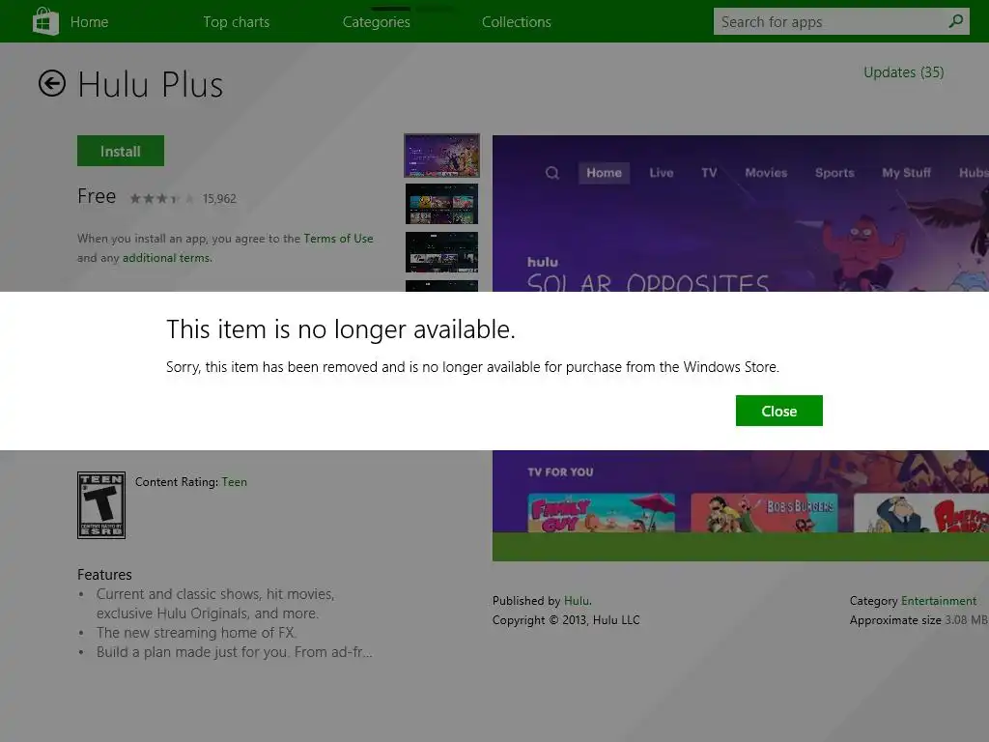Open the Home menu item
Viewport: 989px width, 742px height.
pos(89,22)
